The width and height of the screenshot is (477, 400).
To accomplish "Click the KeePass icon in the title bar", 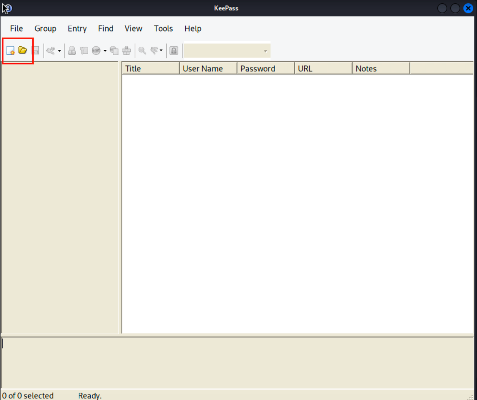I will (x=7, y=8).
